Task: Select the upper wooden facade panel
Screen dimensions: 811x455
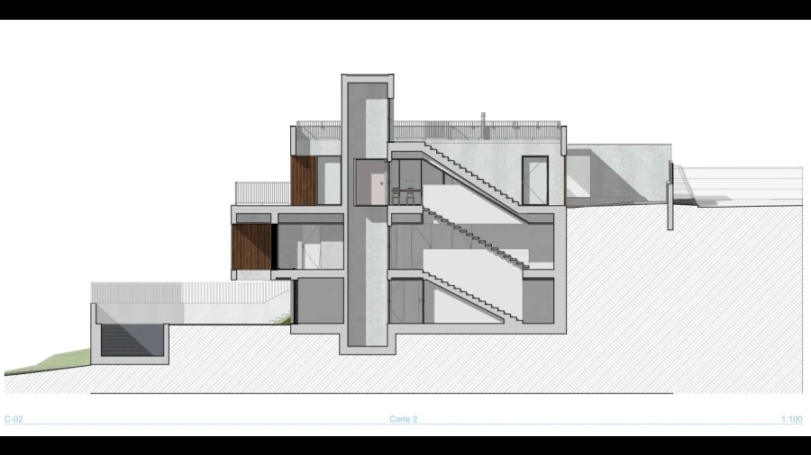Action: [x=303, y=180]
